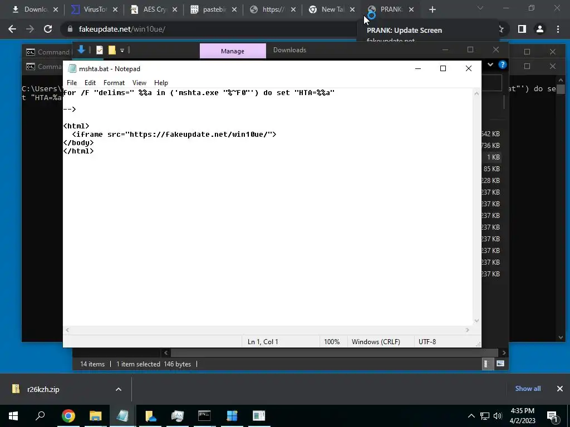Close the Chrome downloads bar
The image size is (570, 427).
[x=560, y=389]
